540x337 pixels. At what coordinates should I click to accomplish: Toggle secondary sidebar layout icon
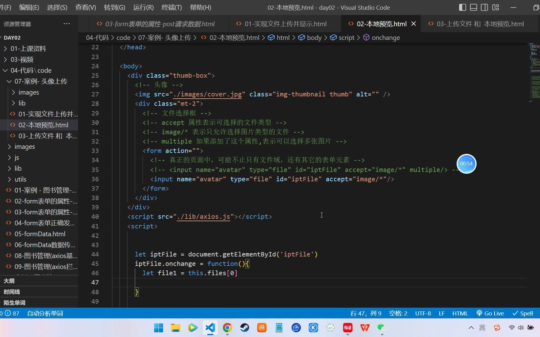tap(484, 7)
